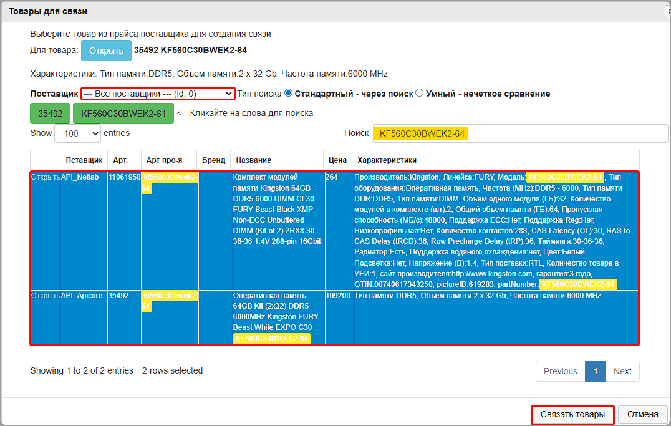Open the API_Apicore row via Открыть link

(x=45, y=296)
